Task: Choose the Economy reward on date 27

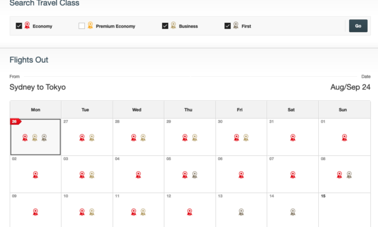Action: pyautogui.click(x=82, y=138)
